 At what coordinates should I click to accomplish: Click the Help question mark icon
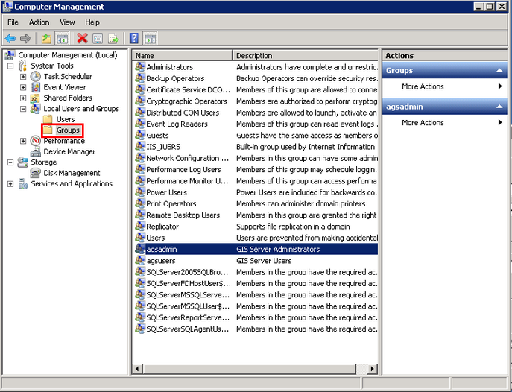(134, 39)
